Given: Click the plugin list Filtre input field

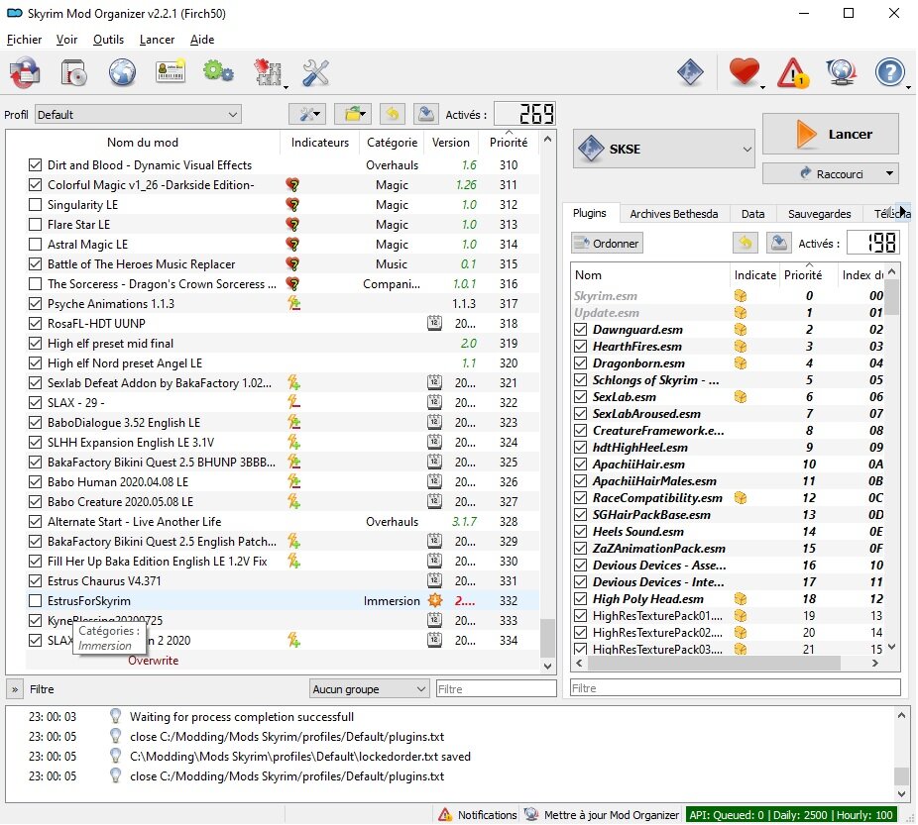Looking at the screenshot, I should (x=736, y=687).
